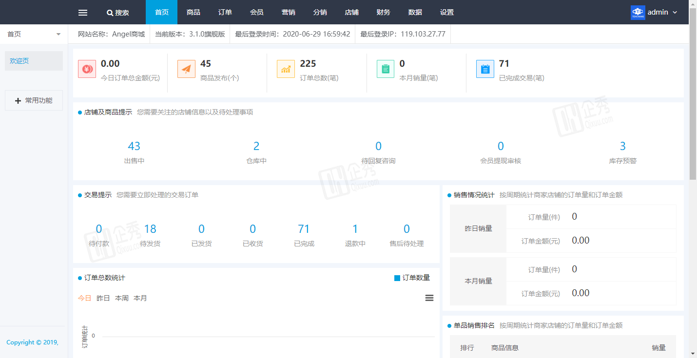Open the chart hamburger export menu
This screenshot has height=358, width=697.
coord(429,298)
